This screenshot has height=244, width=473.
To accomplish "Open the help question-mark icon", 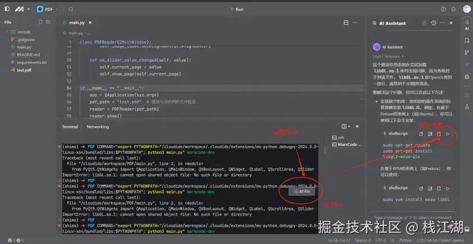I will pos(443,9).
